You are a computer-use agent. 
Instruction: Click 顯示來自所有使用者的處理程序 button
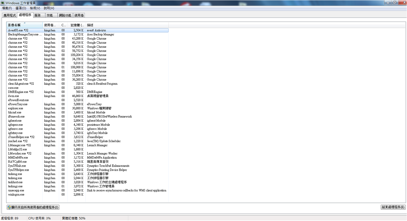pyautogui.click(x=33, y=207)
